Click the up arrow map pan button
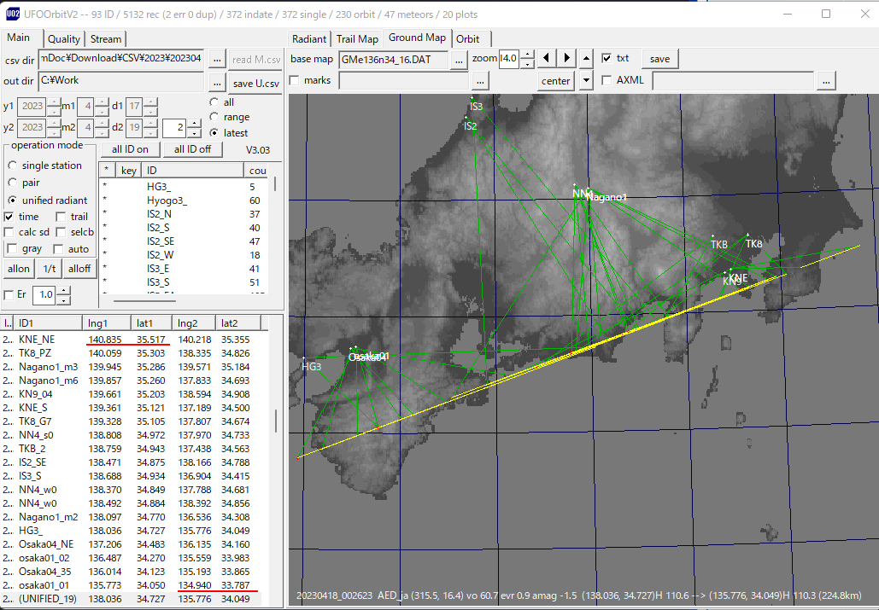 (x=586, y=58)
